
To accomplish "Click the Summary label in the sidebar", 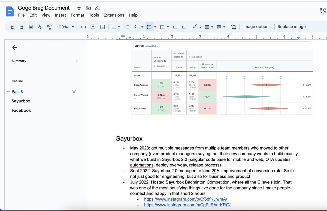I will pyautogui.click(x=19, y=61).
